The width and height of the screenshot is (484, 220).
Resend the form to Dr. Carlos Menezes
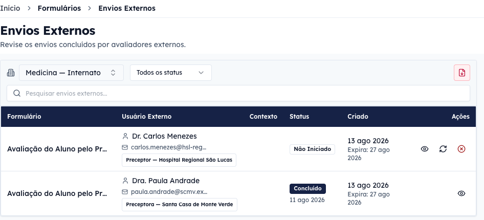pyautogui.click(x=443, y=149)
